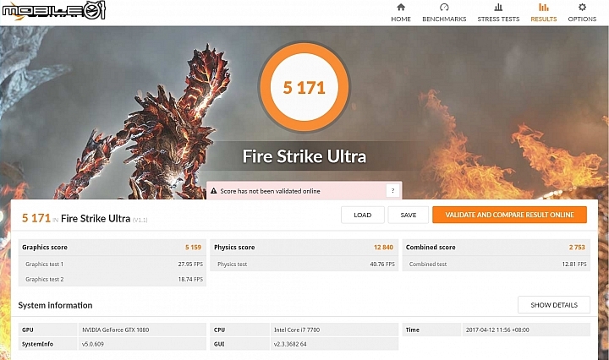The height and width of the screenshot is (360, 609).
Task: Click 'Score has not been validated online' message
Action: point(270,191)
